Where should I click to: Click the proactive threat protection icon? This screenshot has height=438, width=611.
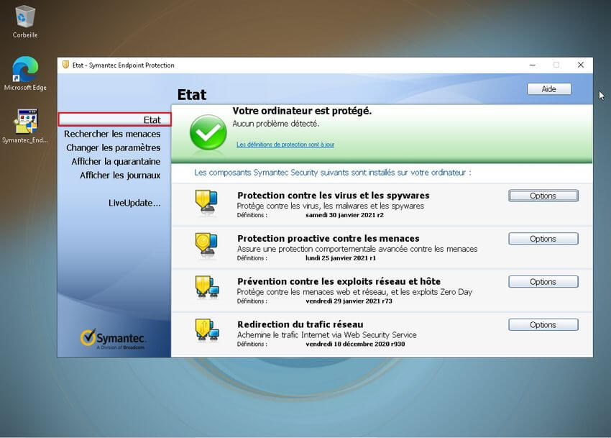[x=206, y=245]
